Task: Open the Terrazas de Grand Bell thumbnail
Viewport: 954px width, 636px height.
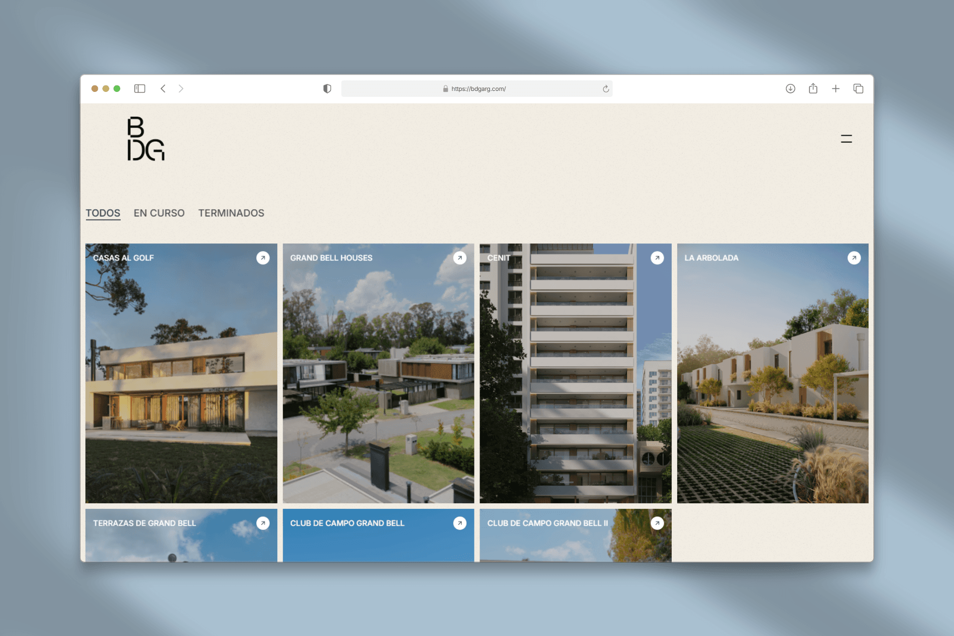Action: [181, 544]
